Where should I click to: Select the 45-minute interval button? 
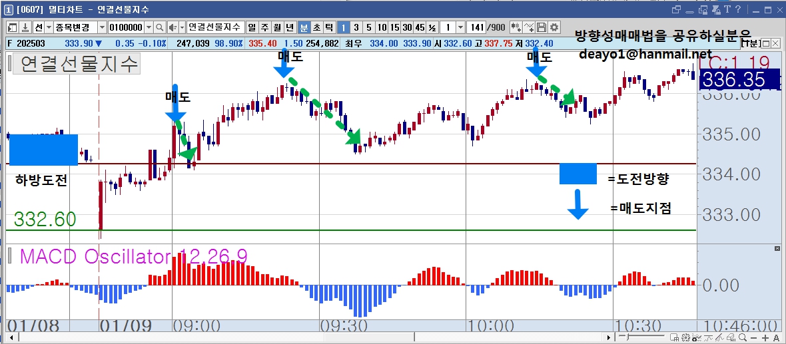coord(420,27)
